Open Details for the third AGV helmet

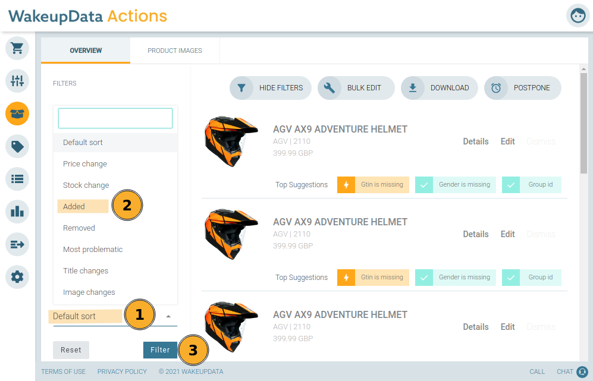pyautogui.click(x=476, y=327)
